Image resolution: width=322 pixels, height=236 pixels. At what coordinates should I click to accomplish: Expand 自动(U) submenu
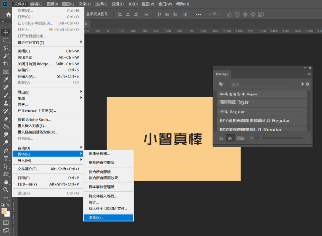pyautogui.click(x=48, y=148)
